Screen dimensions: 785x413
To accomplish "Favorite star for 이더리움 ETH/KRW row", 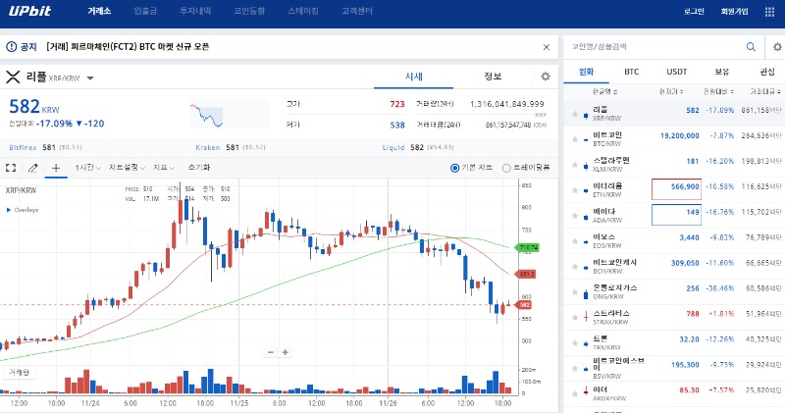I will point(575,190).
